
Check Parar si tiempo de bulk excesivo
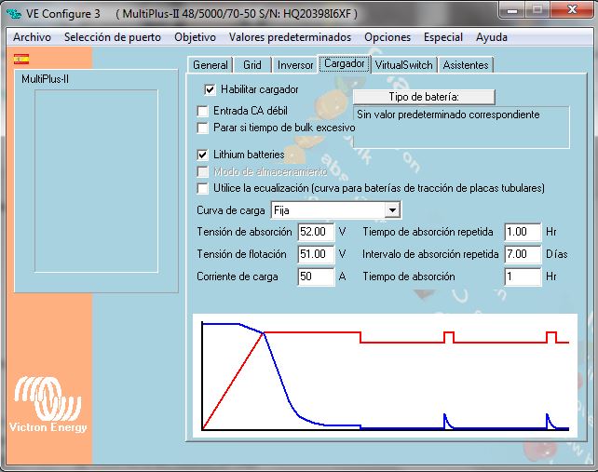pos(202,128)
